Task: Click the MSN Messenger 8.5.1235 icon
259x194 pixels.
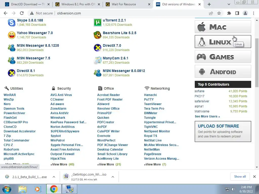Action: 12,48
